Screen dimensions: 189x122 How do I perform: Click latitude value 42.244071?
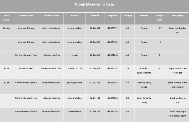coord(95,42)
